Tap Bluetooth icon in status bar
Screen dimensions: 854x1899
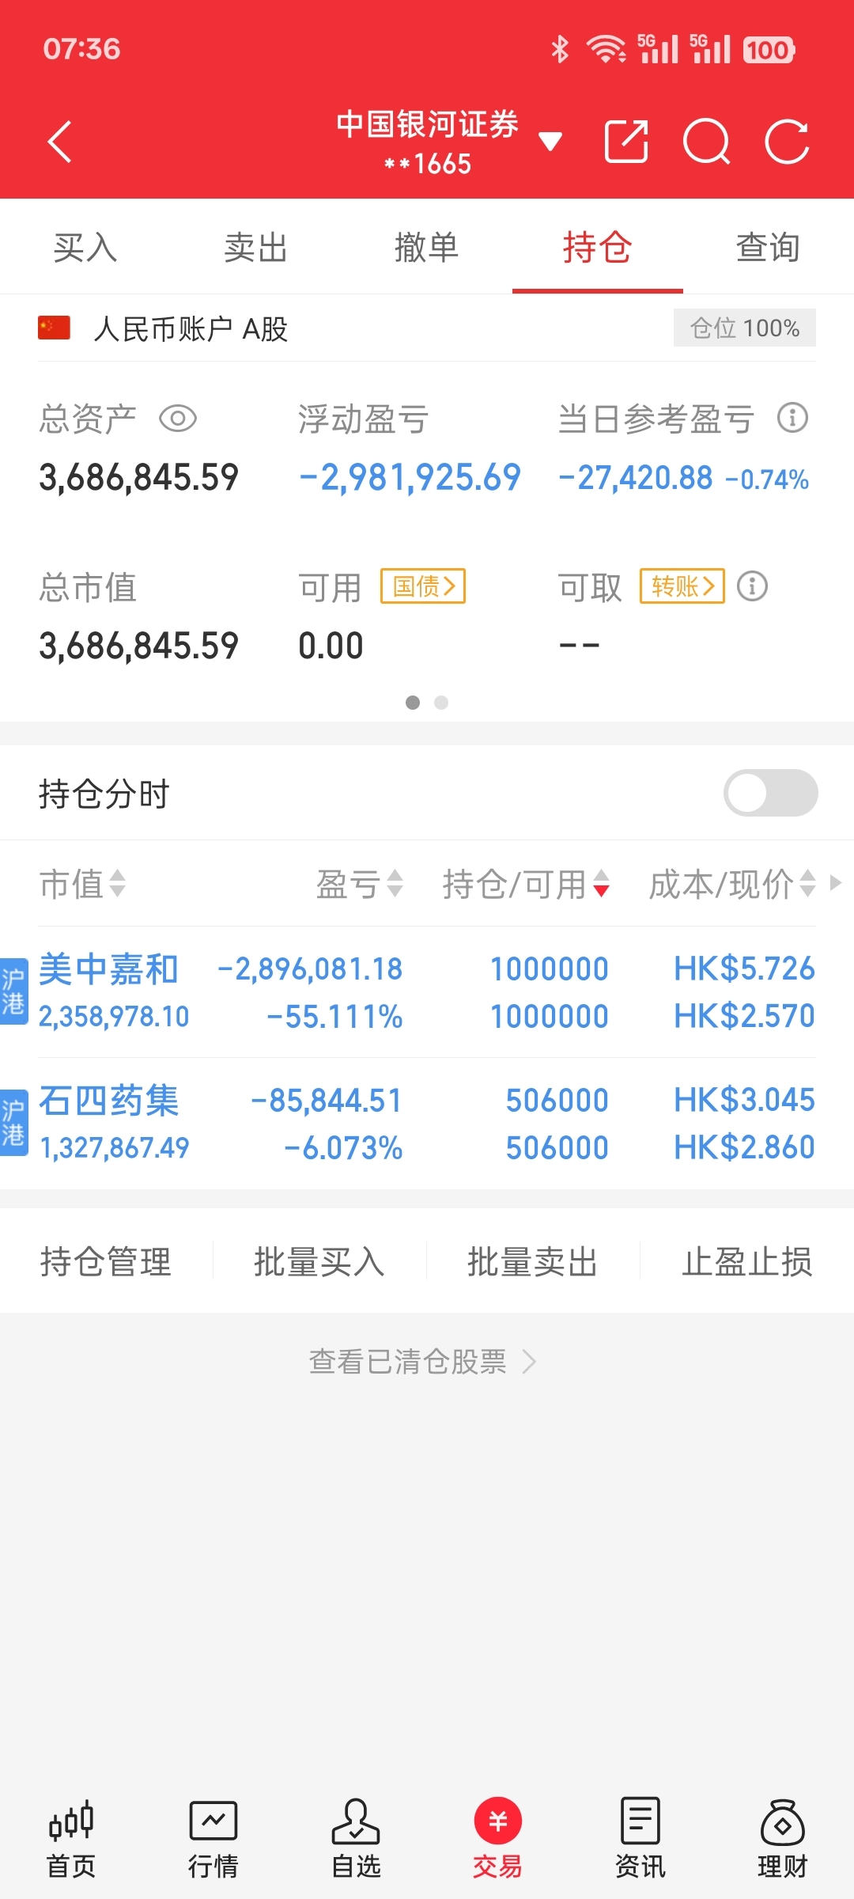tap(560, 49)
